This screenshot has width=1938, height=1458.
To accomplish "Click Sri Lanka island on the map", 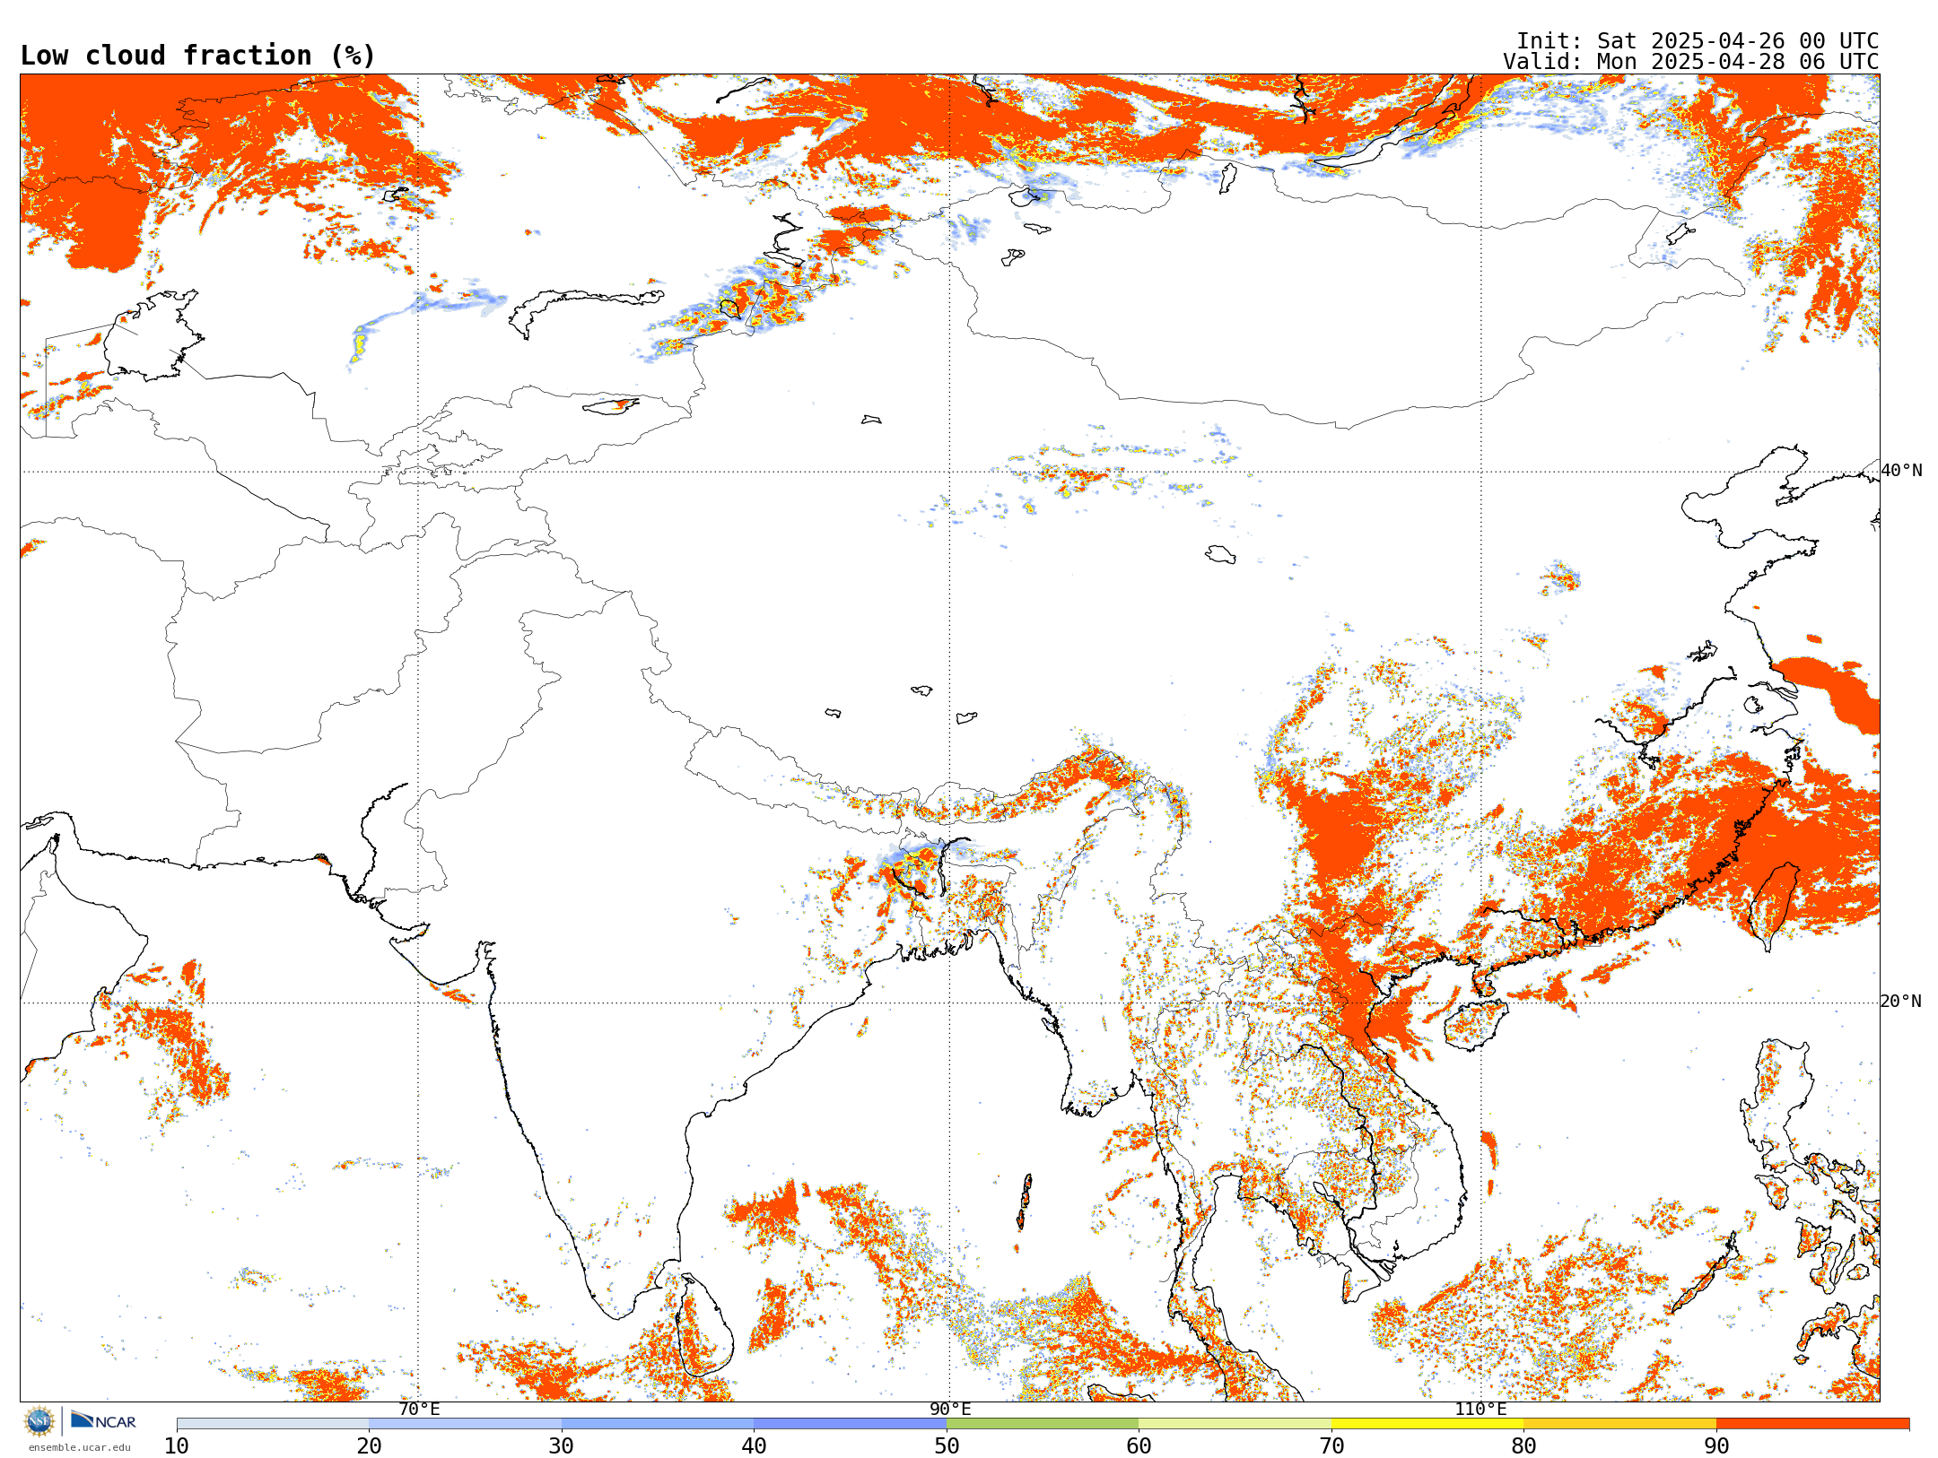I will pyautogui.click(x=705, y=1327).
